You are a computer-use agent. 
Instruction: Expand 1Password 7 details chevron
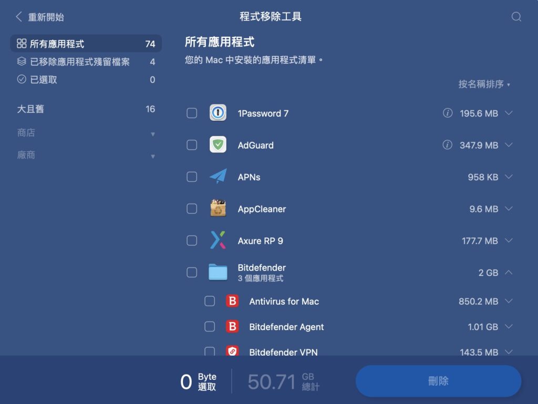[x=509, y=113]
